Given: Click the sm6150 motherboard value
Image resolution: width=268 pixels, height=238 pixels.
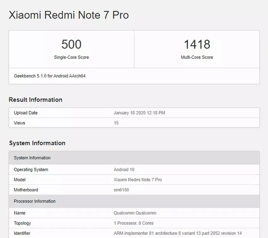Looking at the screenshot, I should click(x=121, y=190).
